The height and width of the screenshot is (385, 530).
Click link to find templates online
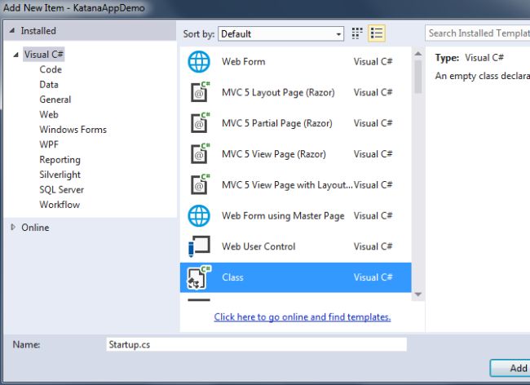303,317
